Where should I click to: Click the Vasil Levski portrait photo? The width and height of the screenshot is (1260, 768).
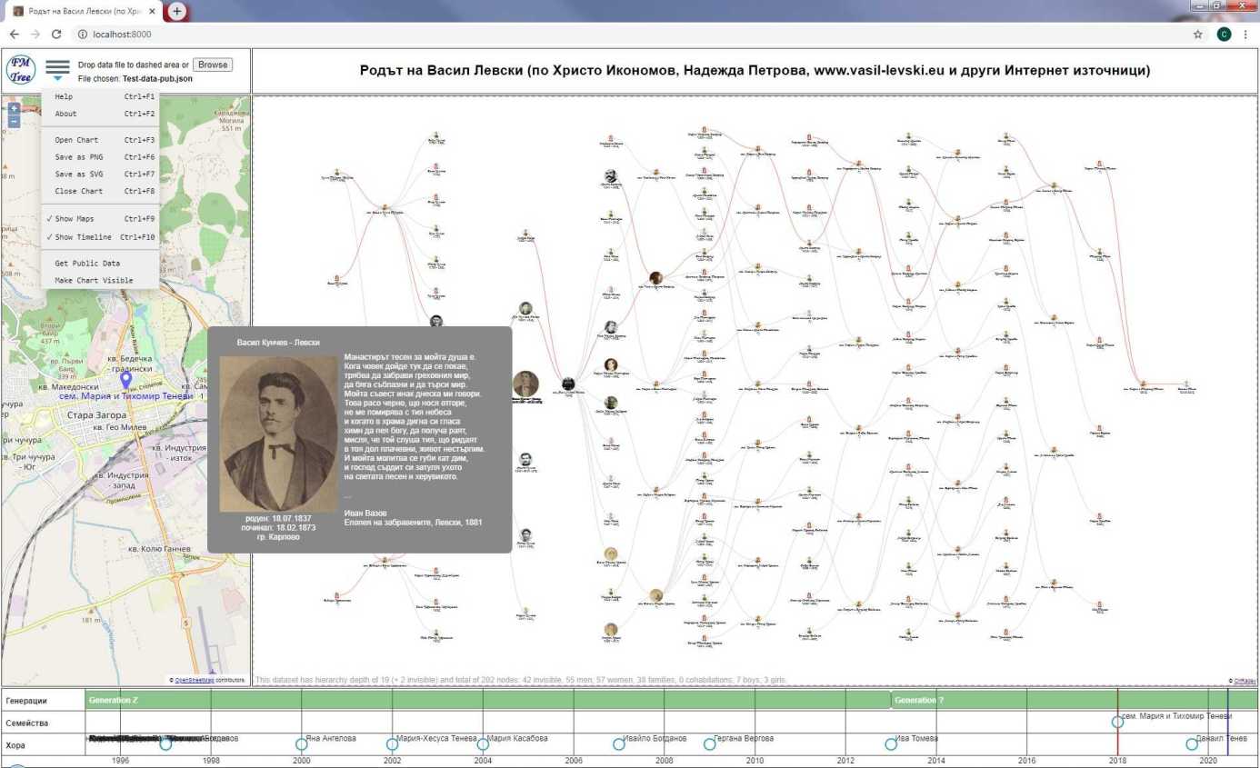[278, 433]
